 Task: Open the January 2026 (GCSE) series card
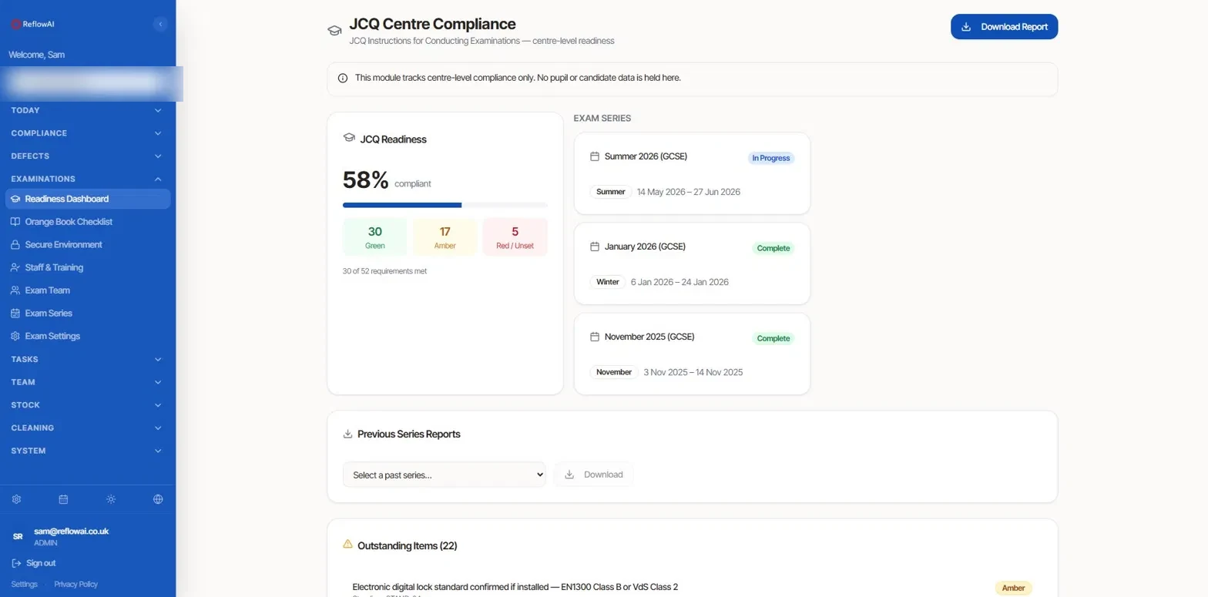click(692, 263)
